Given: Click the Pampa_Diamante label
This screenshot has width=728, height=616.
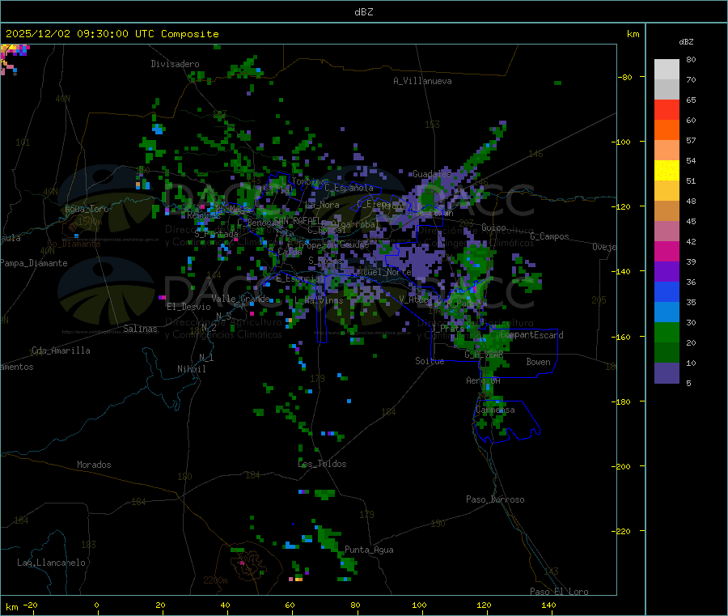Looking at the screenshot, I should (x=34, y=263).
